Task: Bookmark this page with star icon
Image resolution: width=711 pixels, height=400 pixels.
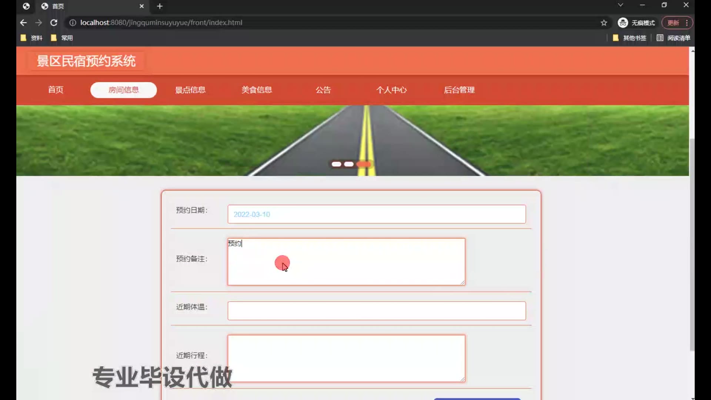Action: (604, 23)
